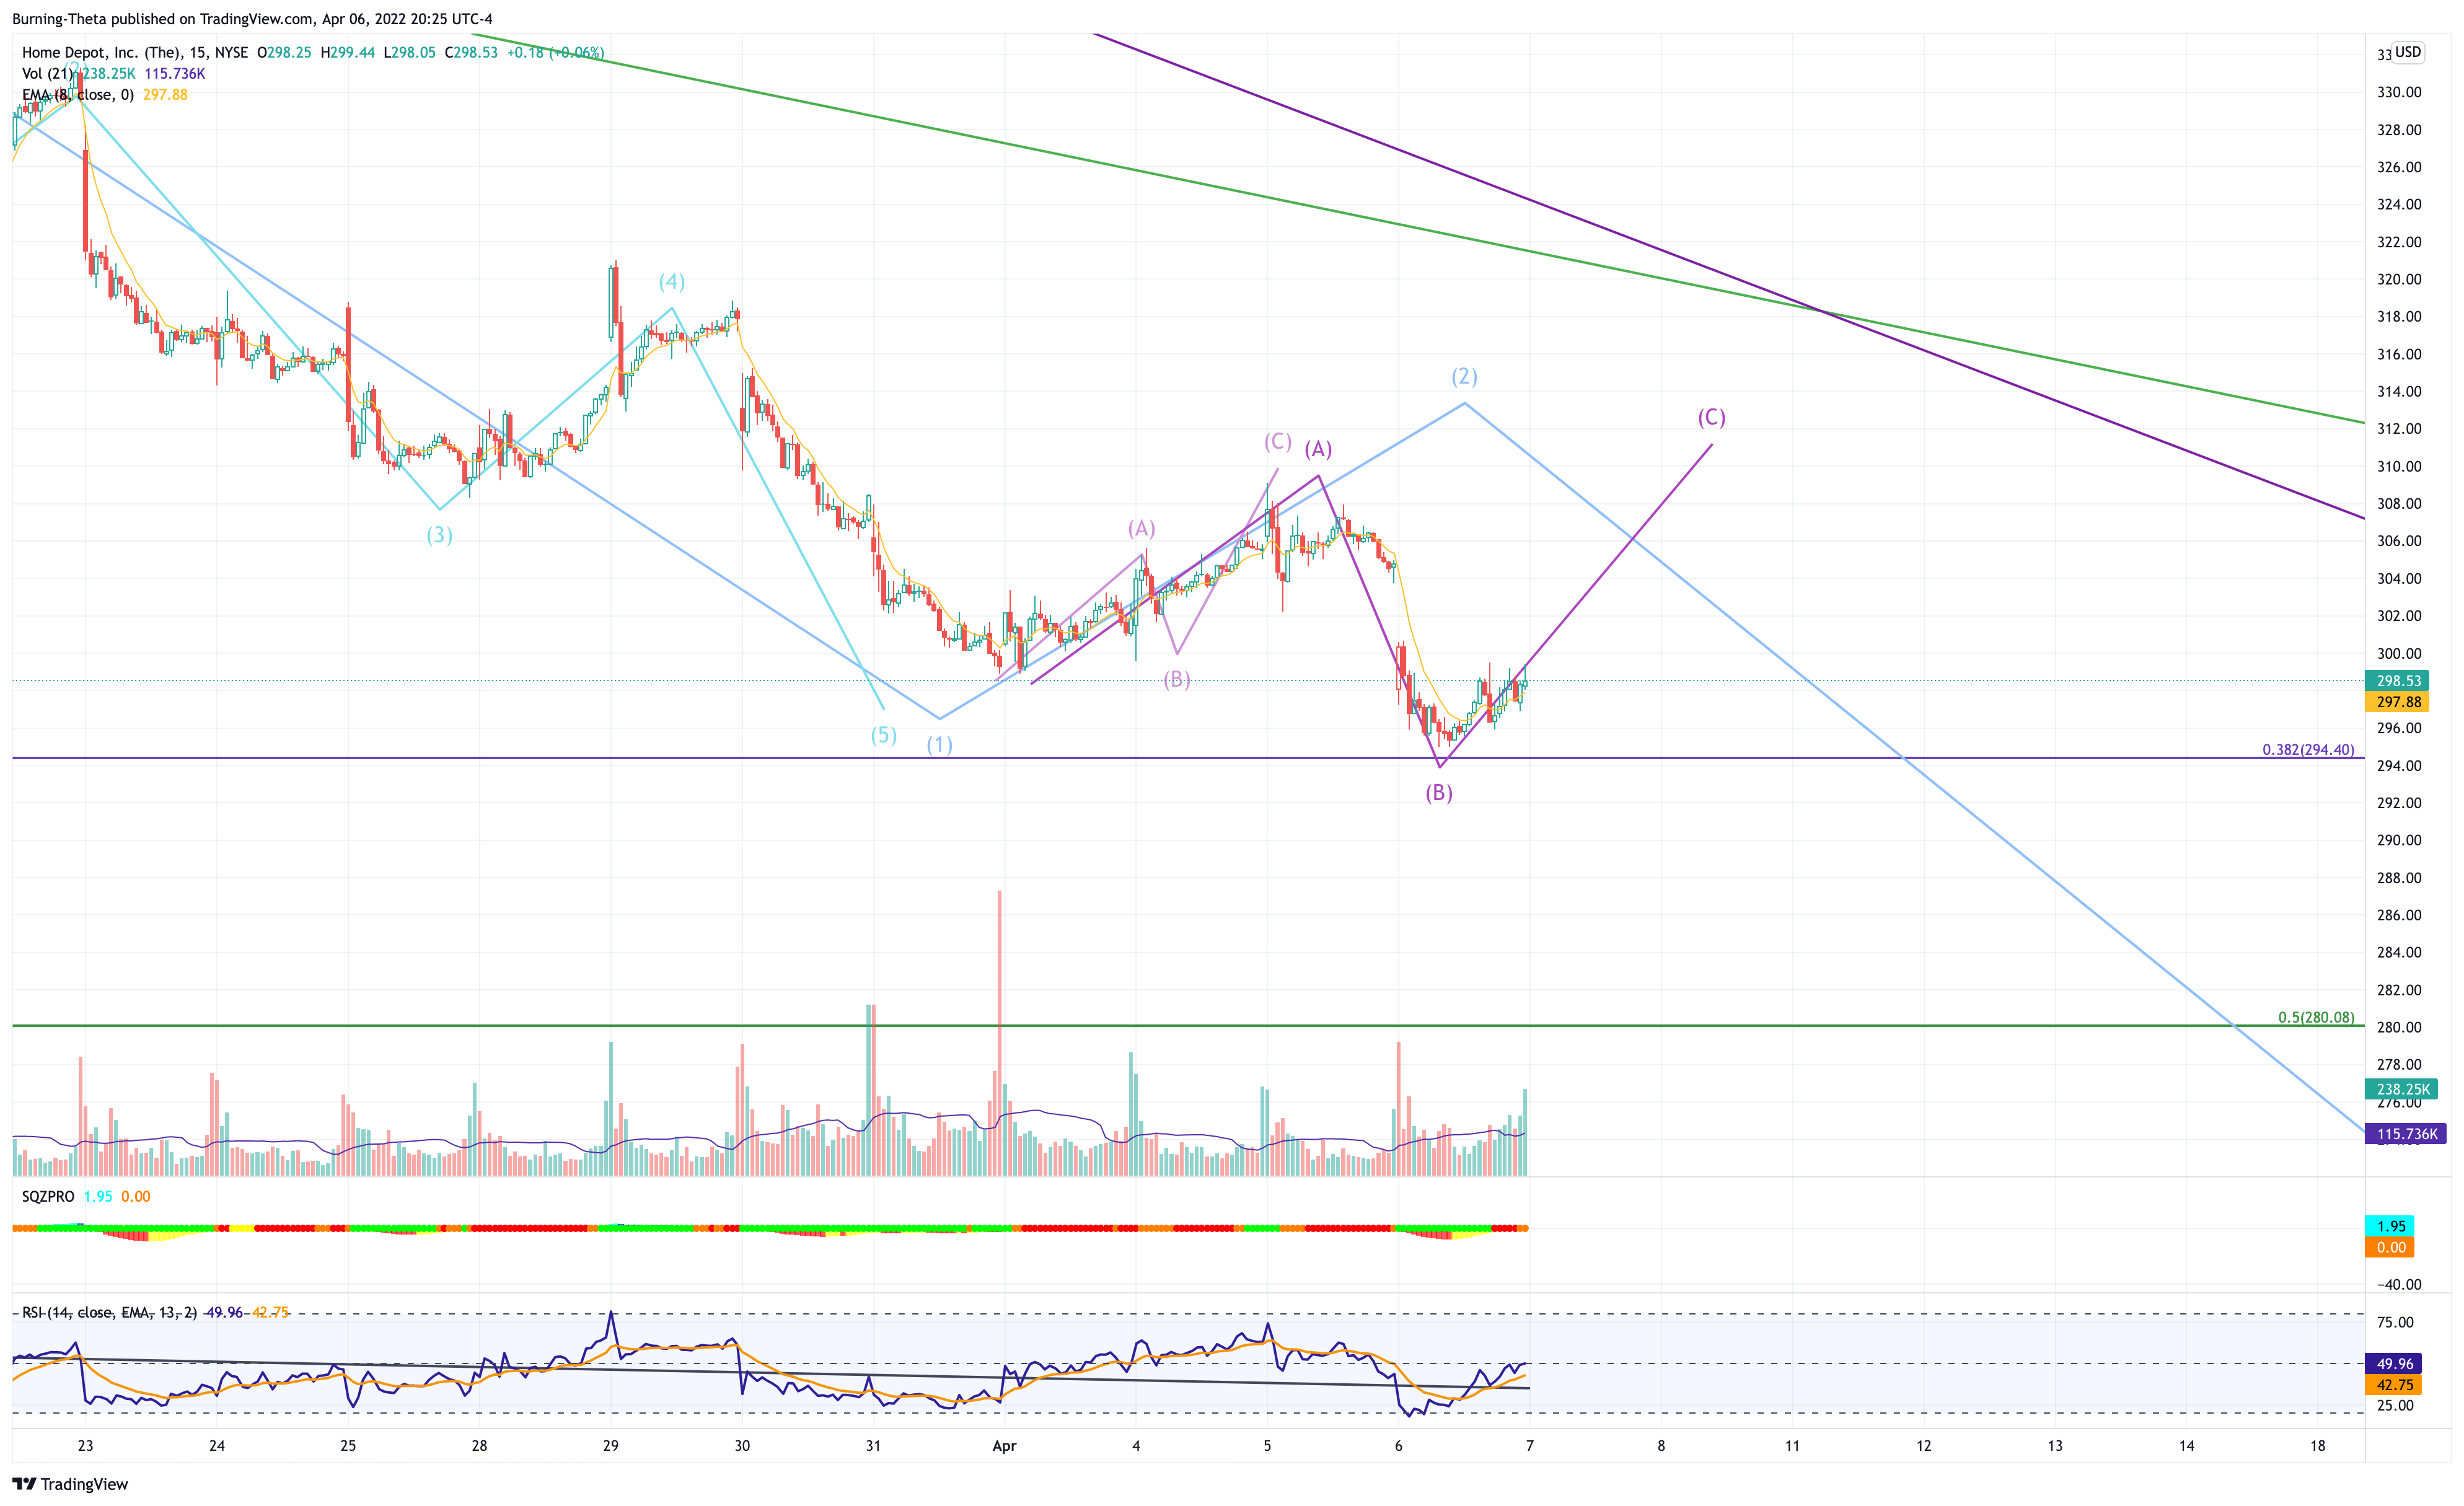This screenshot has height=1506, width=2464.
Task: Click the EMA (8, close, 0) indicator legend
Action: (x=78, y=94)
